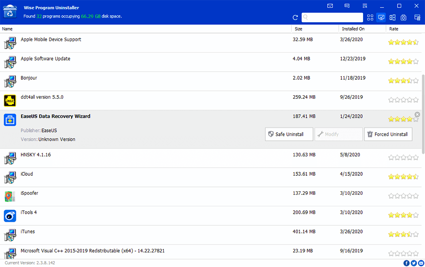Screen dimensions: 425x267
Task: Open the system components kit icon
Action: click(x=403, y=18)
